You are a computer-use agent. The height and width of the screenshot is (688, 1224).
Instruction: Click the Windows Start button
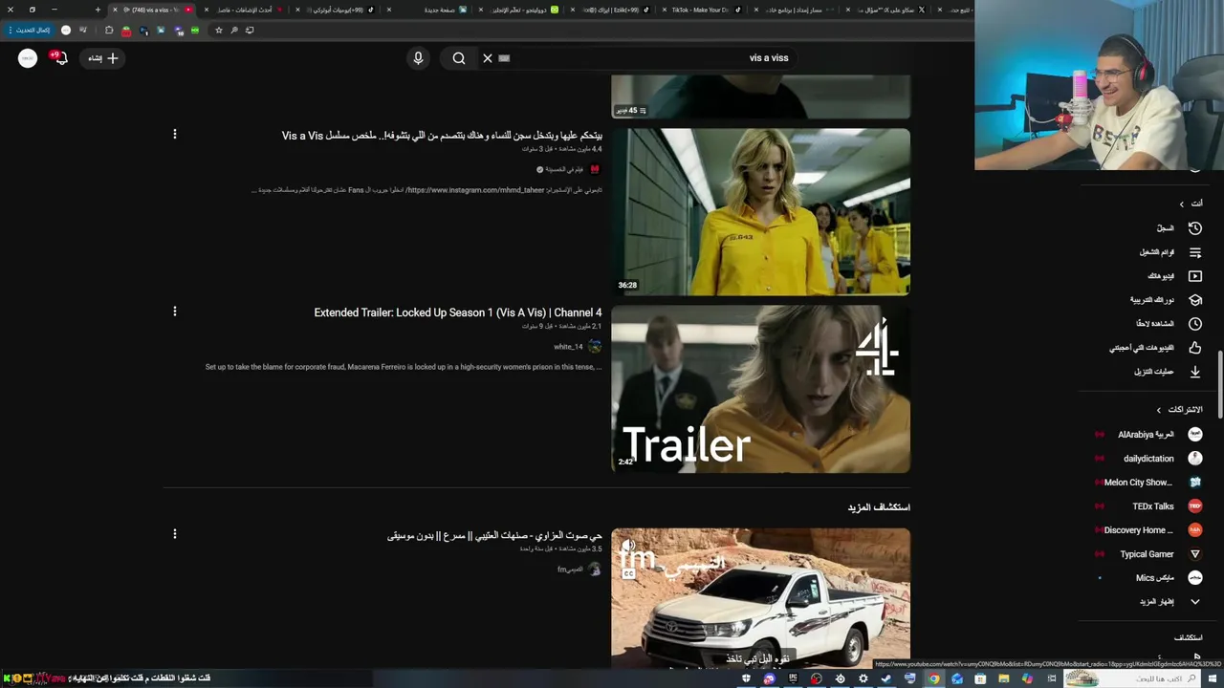click(1213, 678)
